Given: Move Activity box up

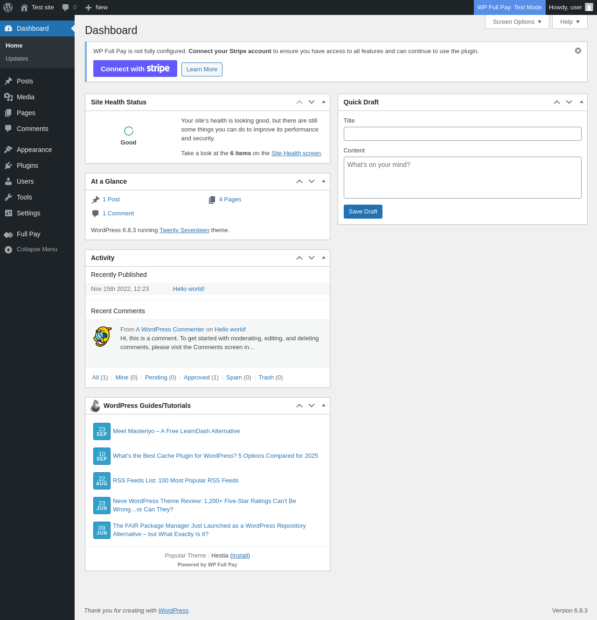Looking at the screenshot, I should tap(299, 258).
